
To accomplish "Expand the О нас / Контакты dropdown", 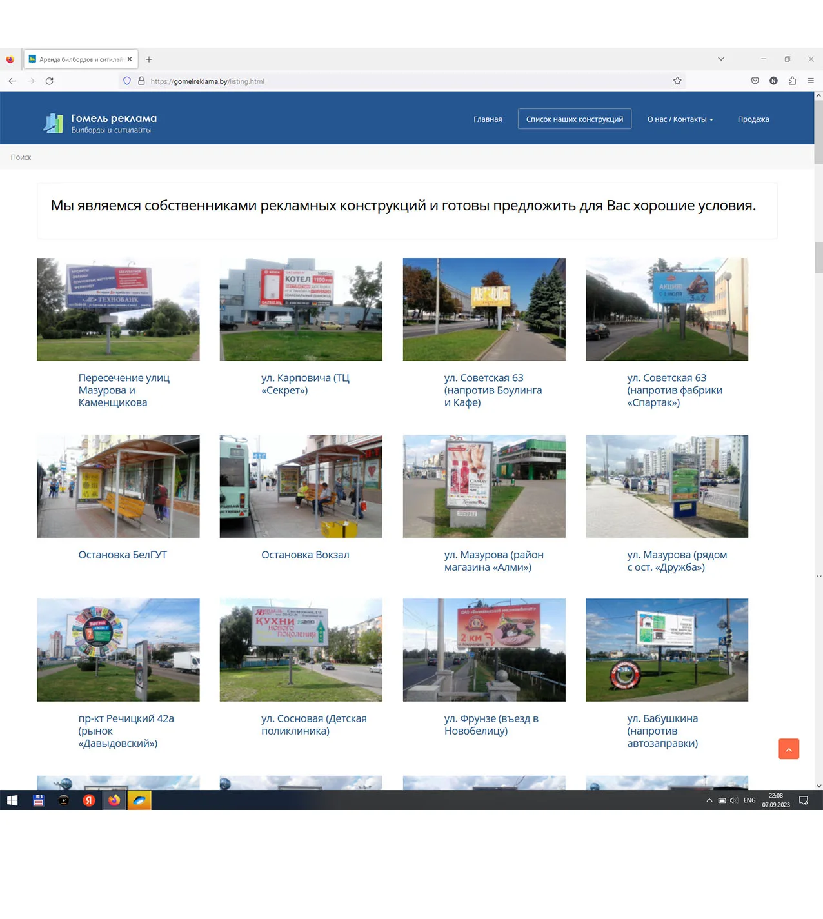I will click(x=680, y=119).
